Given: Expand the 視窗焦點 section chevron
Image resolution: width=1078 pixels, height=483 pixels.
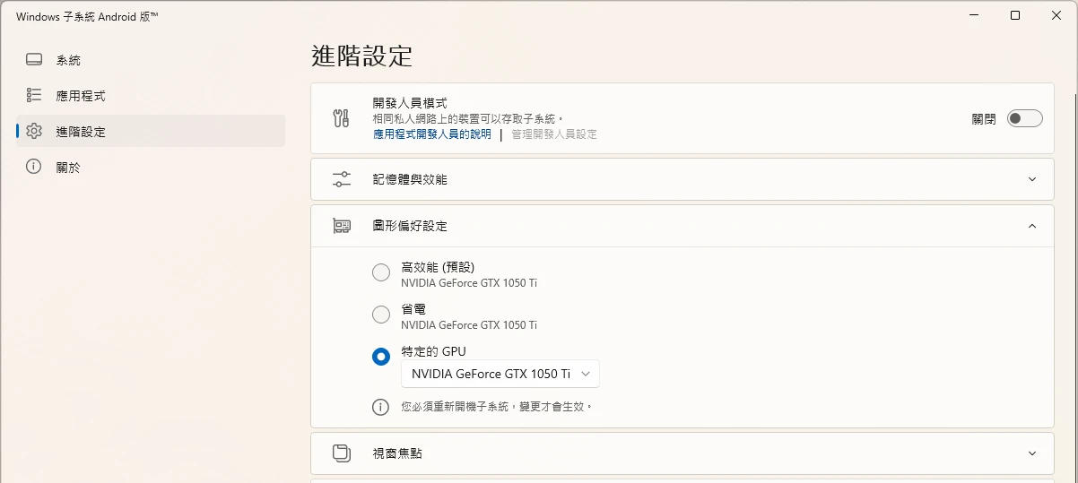Looking at the screenshot, I should (x=1032, y=453).
